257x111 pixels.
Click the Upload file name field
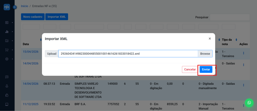[128, 54]
